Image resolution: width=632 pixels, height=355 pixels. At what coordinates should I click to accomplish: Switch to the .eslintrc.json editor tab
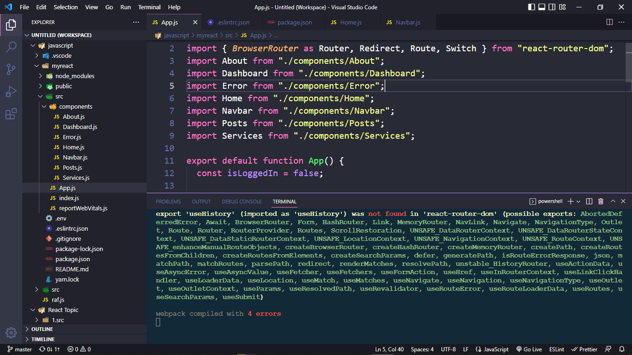click(233, 22)
